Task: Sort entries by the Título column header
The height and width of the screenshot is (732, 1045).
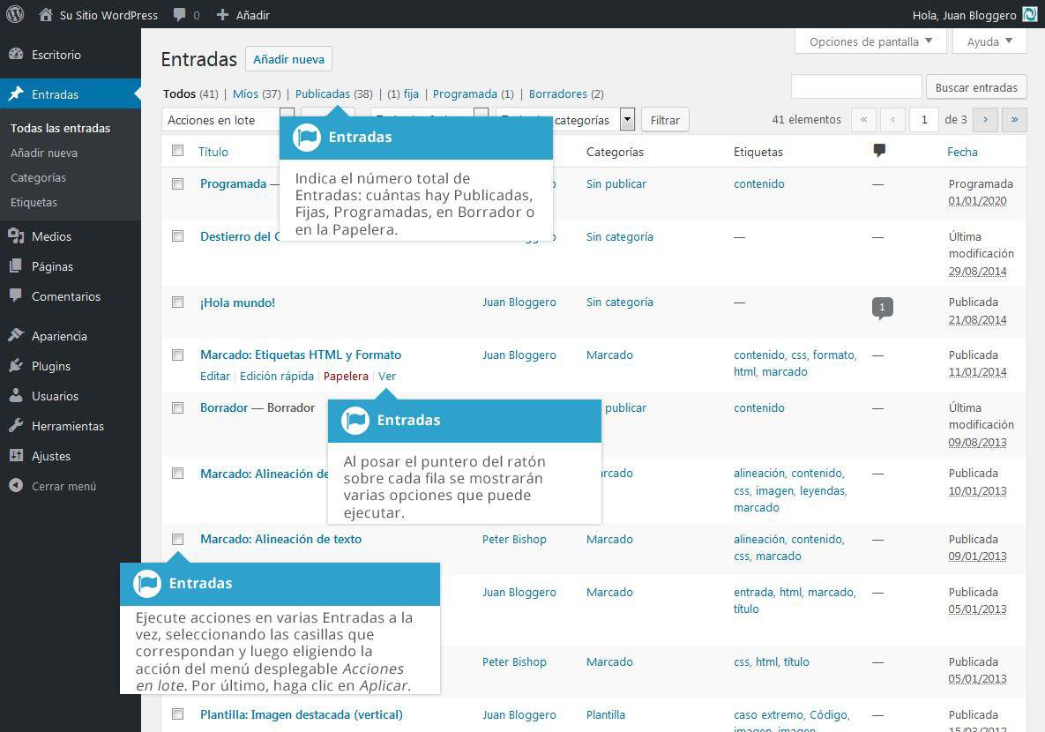Action: [213, 152]
